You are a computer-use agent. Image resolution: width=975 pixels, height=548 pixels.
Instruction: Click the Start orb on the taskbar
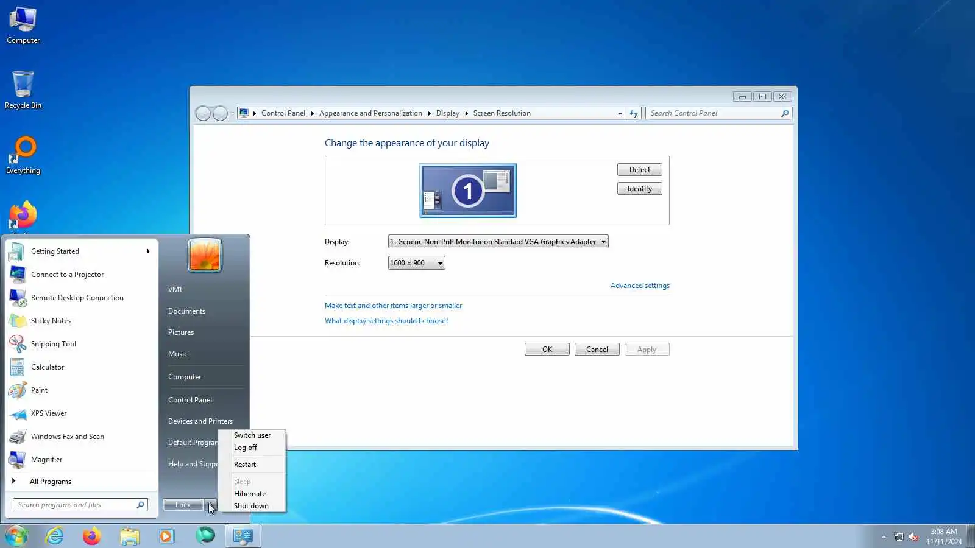click(x=16, y=536)
